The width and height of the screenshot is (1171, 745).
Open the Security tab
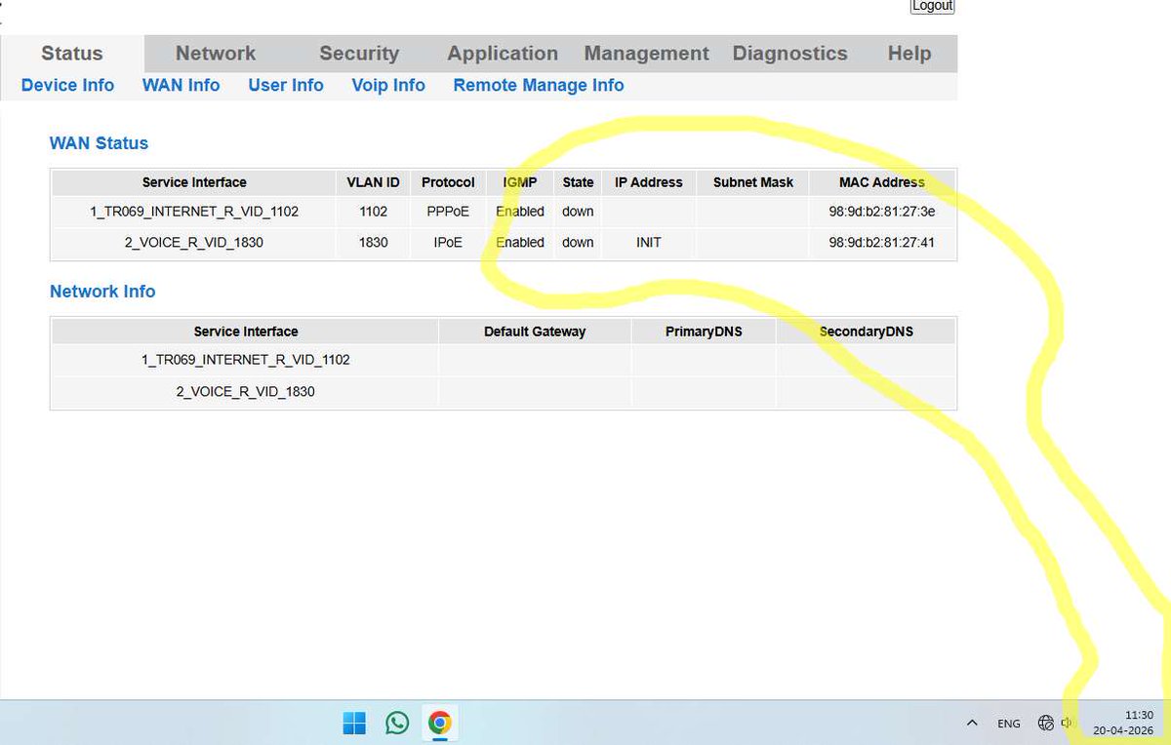[x=359, y=54]
